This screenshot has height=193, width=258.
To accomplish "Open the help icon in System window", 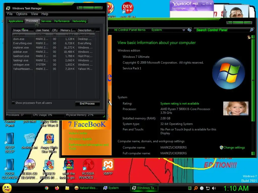I will (x=249, y=37).
